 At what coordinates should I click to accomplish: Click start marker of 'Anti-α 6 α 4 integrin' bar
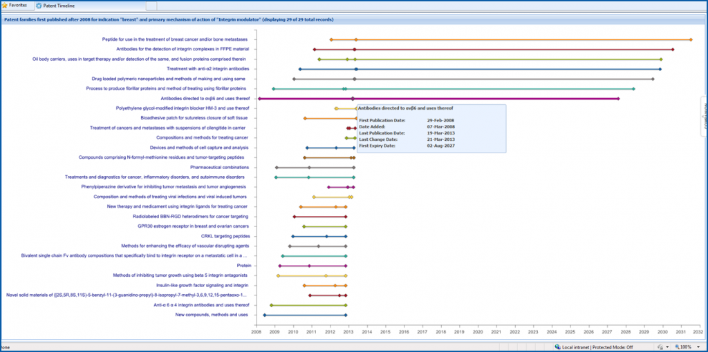(x=271, y=305)
